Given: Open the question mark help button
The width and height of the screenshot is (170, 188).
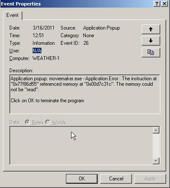Looking at the screenshot, I should (157, 4).
